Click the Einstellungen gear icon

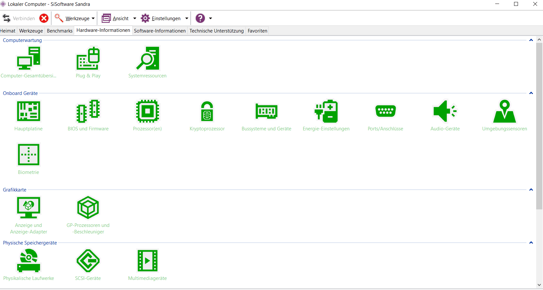pos(145,18)
